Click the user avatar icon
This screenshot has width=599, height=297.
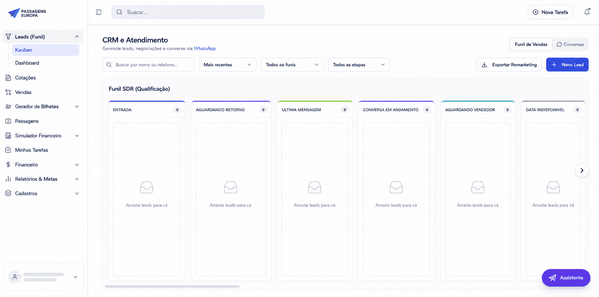click(x=15, y=277)
